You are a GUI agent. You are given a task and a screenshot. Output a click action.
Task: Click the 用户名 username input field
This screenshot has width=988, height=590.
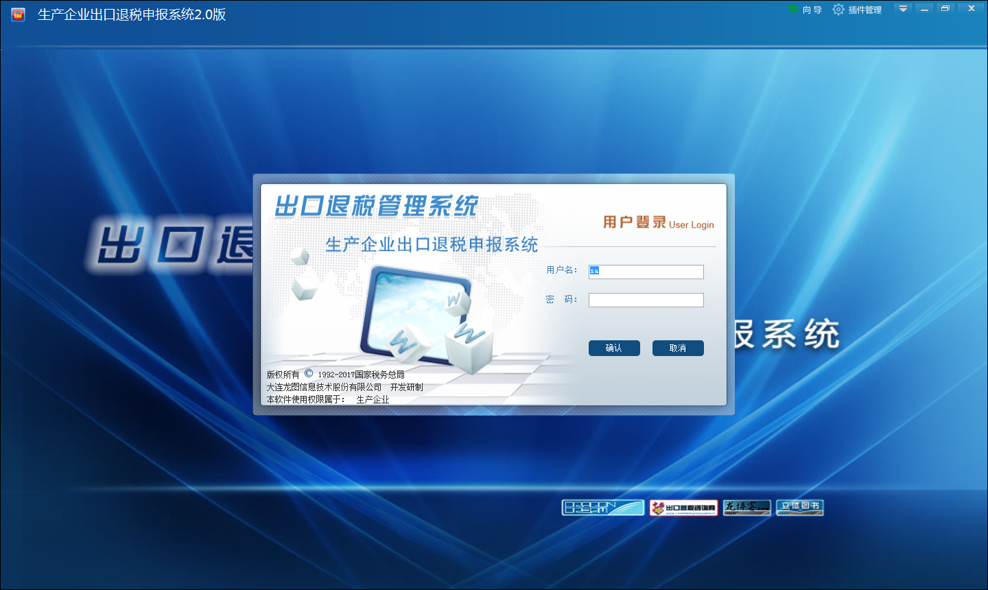646,272
